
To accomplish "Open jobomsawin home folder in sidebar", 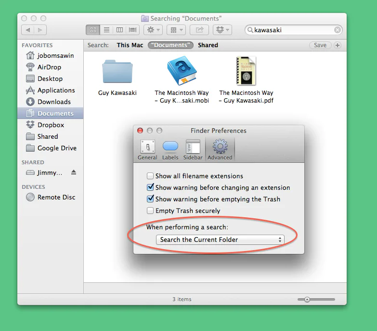I will [x=50, y=55].
